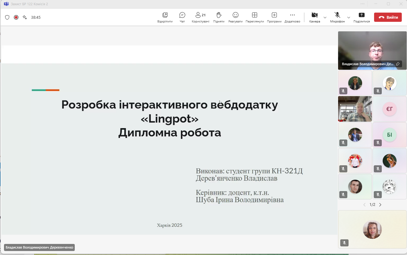Unmute the microphone (Мікрофон)

click(x=337, y=17)
